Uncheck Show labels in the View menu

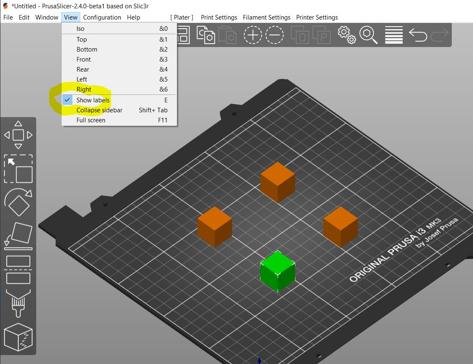[x=92, y=100]
